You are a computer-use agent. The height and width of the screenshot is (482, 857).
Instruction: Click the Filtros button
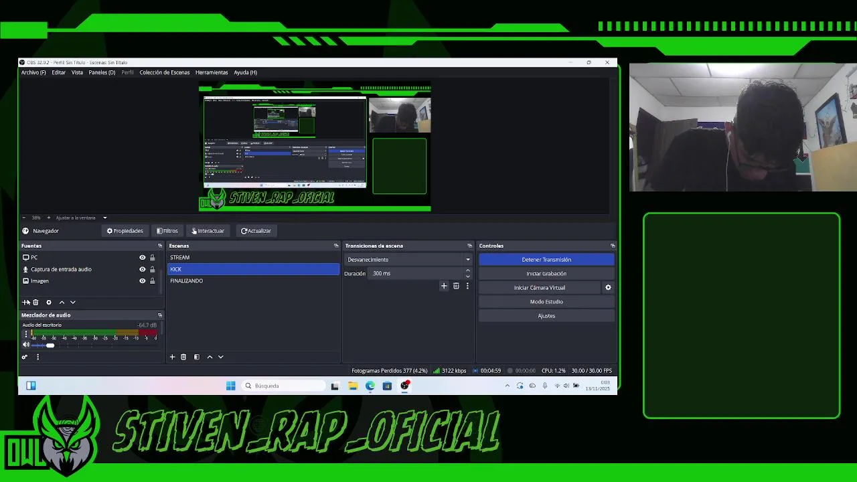(167, 231)
